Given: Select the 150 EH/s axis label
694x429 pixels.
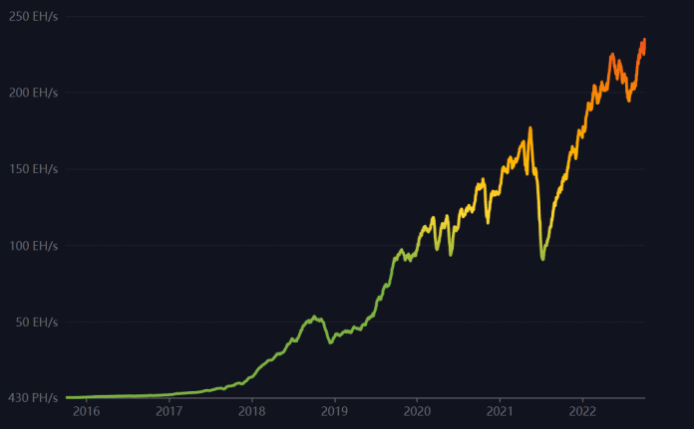Looking at the screenshot, I should (32, 169).
